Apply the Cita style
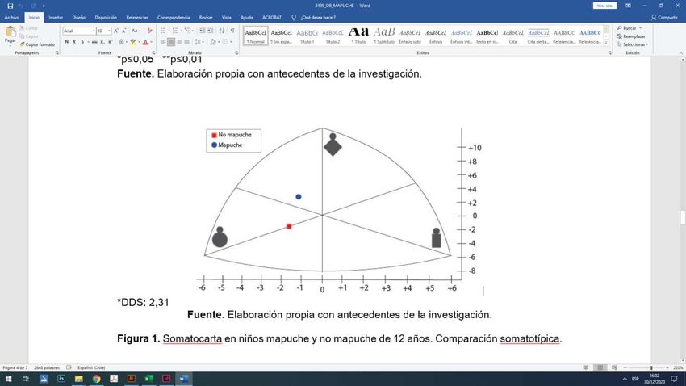 click(x=512, y=36)
